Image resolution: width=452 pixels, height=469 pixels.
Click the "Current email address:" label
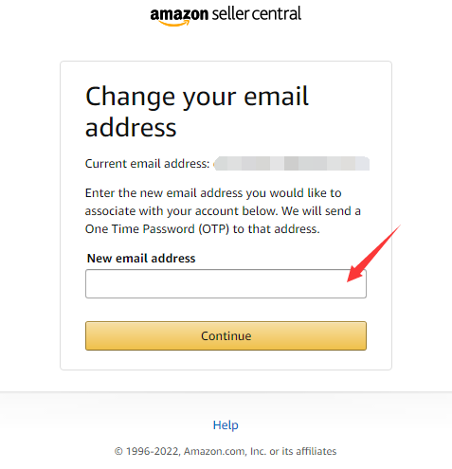tap(147, 164)
